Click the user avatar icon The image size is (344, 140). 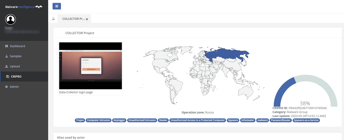11,20
